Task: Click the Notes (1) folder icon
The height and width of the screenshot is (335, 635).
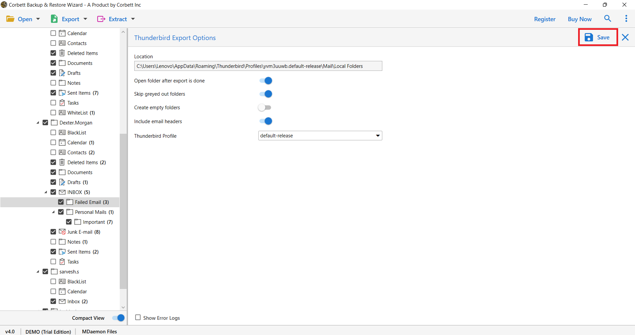Action: point(62,242)
